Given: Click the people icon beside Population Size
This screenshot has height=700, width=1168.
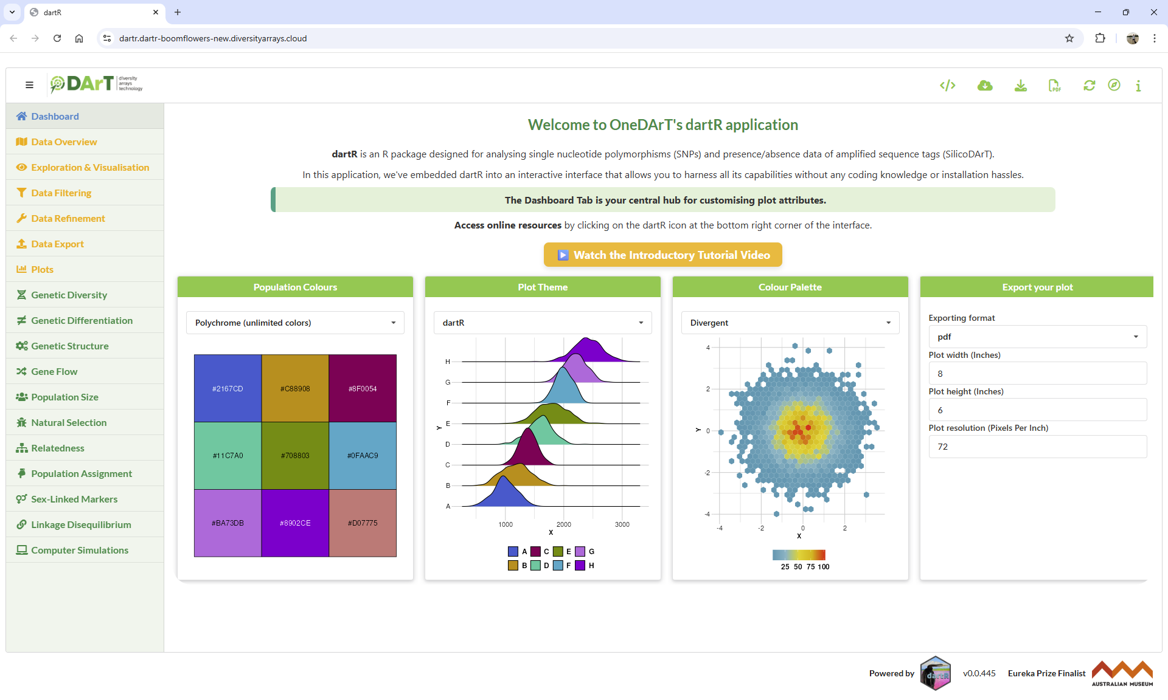Looking at the screenshot, I should (x=22, y=397).
